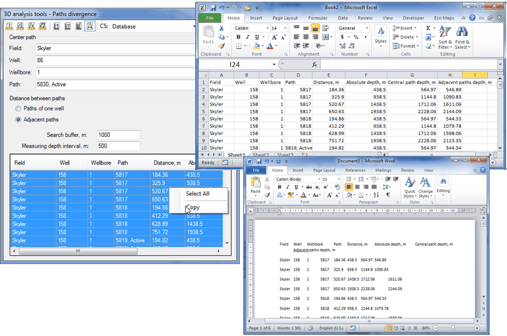
Task: Click results table horizontal scrollbar
Action: point(77,251)
